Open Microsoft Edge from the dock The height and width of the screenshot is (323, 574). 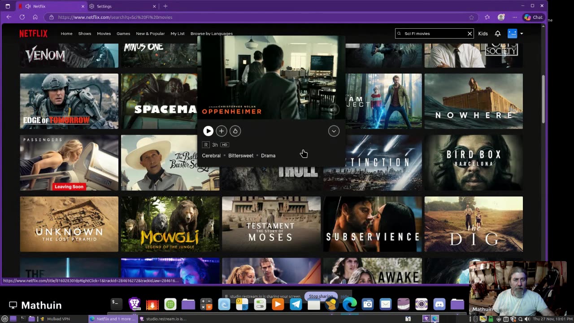click(x=350, y=305)
